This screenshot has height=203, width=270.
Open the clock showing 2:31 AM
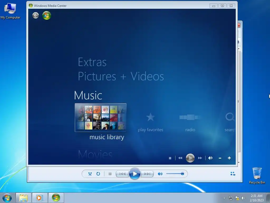[257, 198]
